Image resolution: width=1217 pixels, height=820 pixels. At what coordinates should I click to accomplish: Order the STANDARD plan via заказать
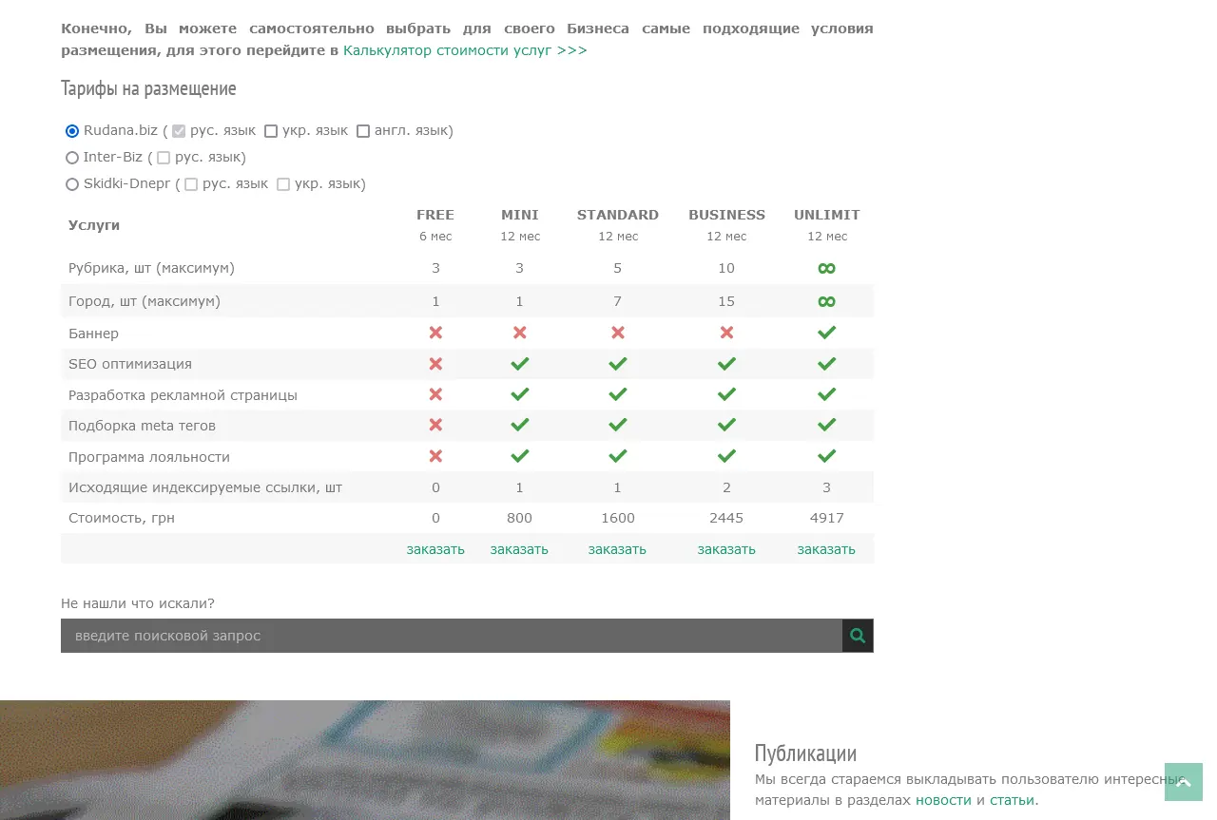[x=617, y=549]
